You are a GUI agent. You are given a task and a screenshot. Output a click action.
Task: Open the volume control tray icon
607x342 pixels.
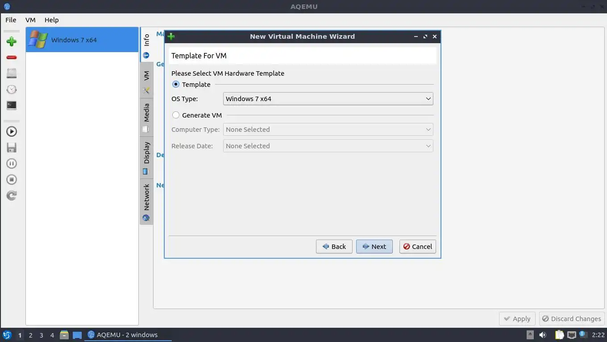click(x=543, y=335)
